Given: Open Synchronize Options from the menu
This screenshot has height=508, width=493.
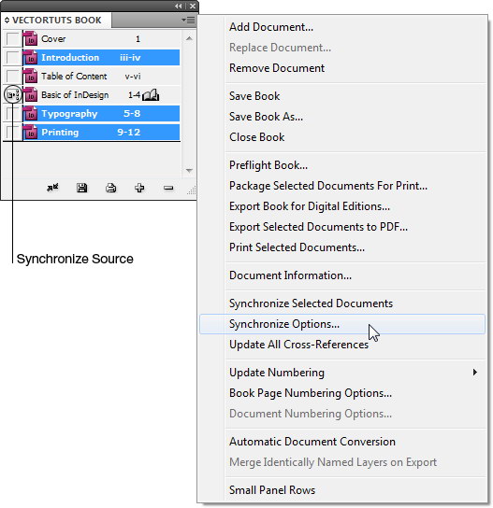Looking at the screenshot, I should click(x=342, y=324).
